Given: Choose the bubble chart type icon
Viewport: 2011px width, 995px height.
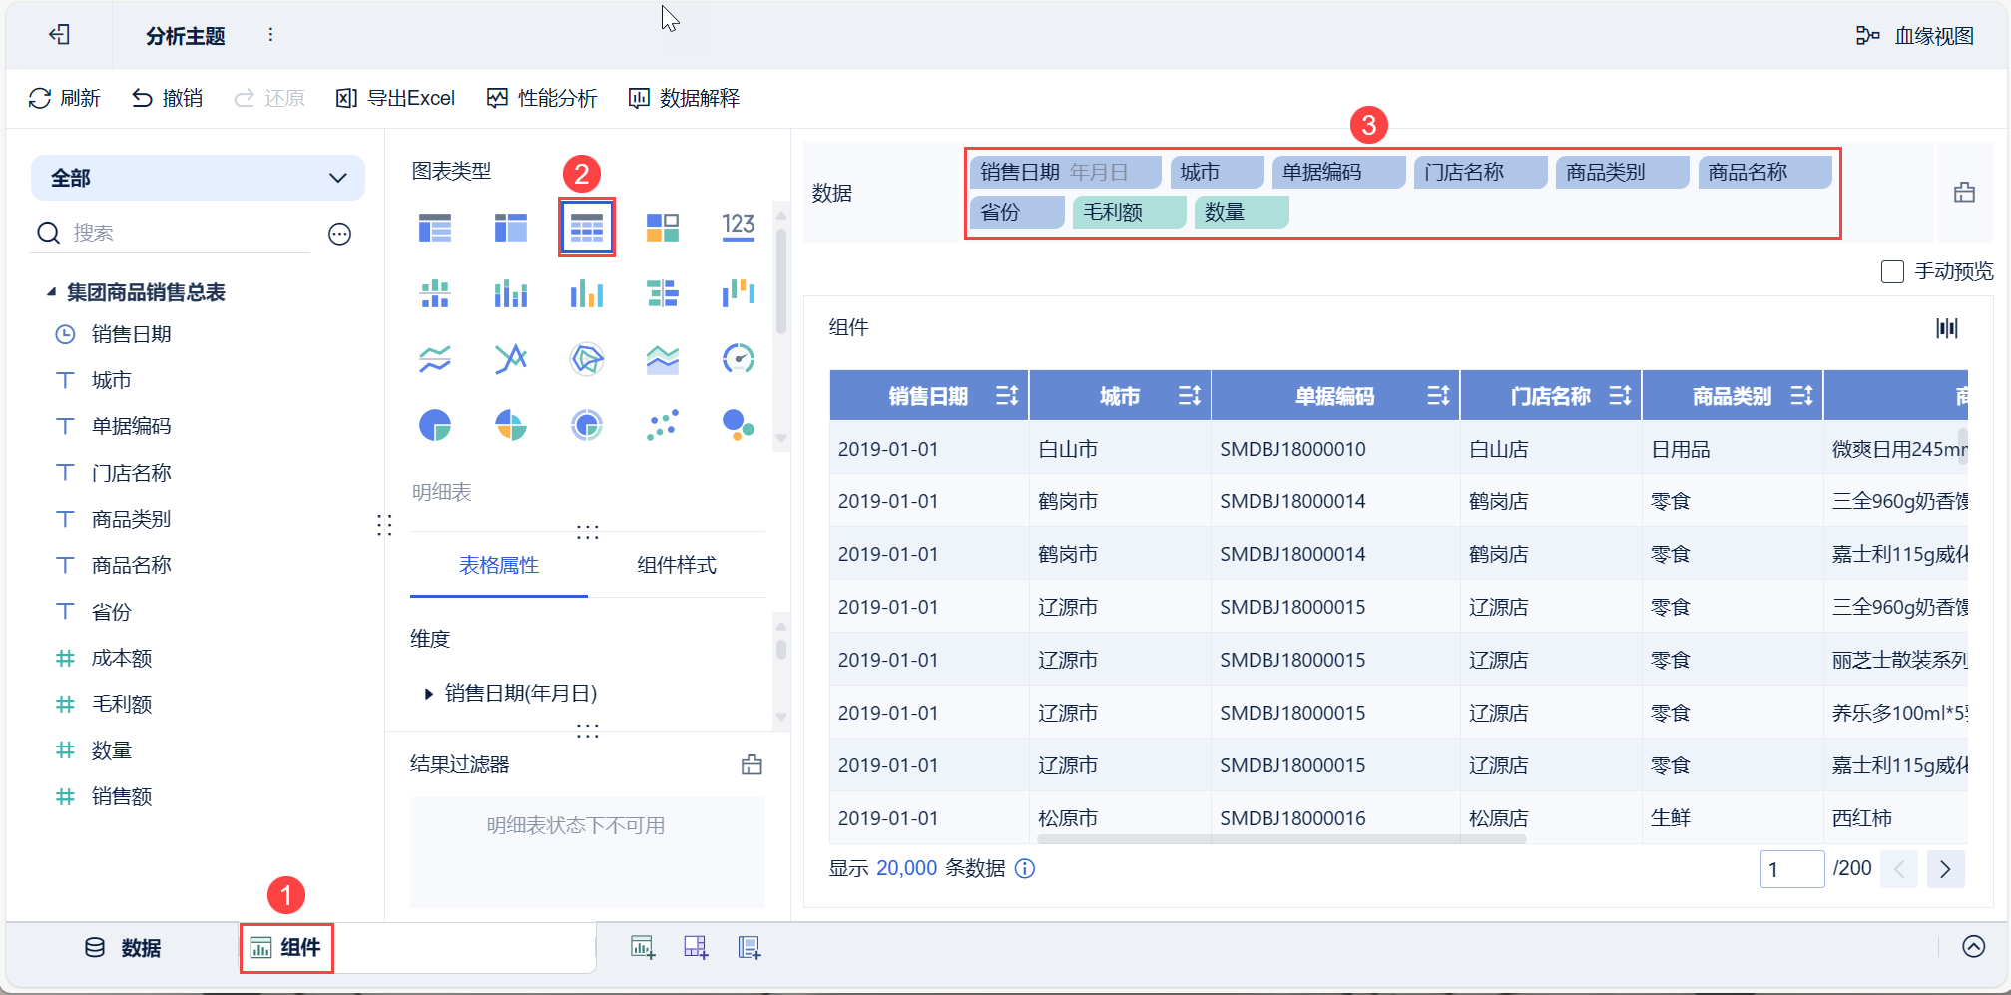Looking at the screenshot, I should (739, 425).
